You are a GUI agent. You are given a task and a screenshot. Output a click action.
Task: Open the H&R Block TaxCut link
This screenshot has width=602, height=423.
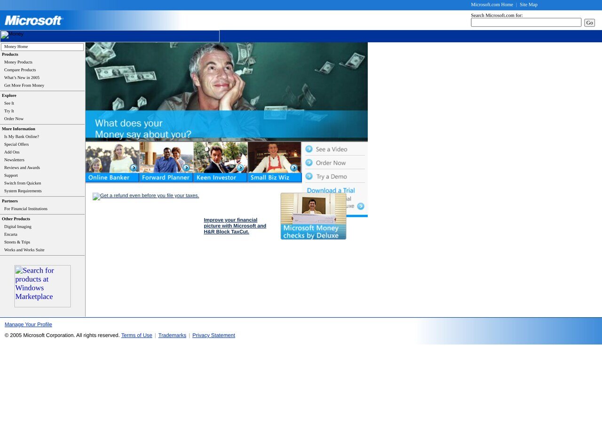[235, 226]
